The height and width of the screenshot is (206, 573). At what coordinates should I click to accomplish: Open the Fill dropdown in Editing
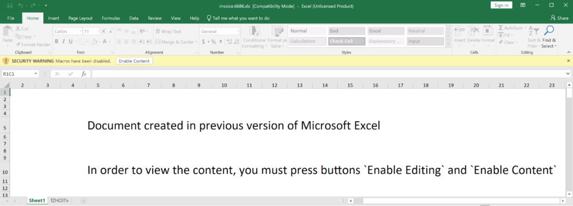(506, 35)
